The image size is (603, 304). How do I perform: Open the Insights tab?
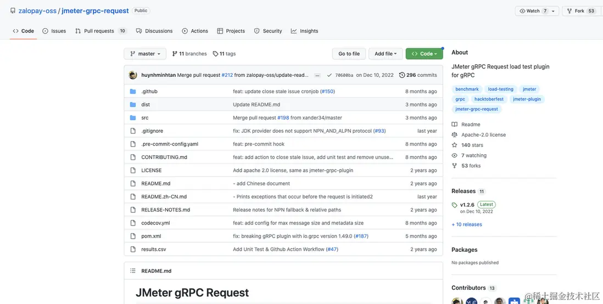pyautogui.click(x=305, y=31)
